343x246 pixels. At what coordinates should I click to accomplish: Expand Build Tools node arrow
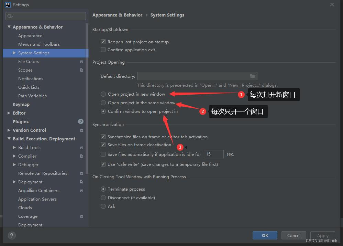(14, 147)
